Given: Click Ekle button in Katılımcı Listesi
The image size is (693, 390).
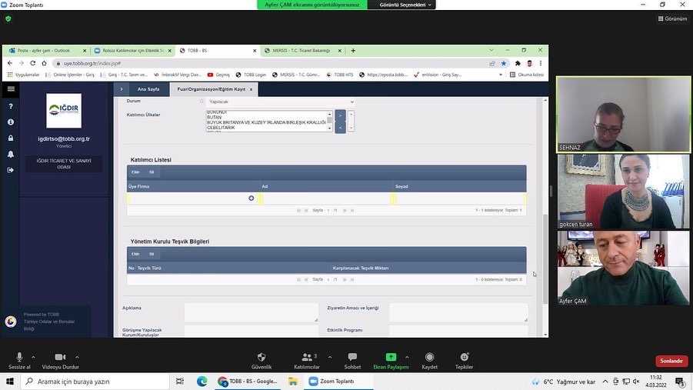Looking at the screenshot, I should [135, 172].
